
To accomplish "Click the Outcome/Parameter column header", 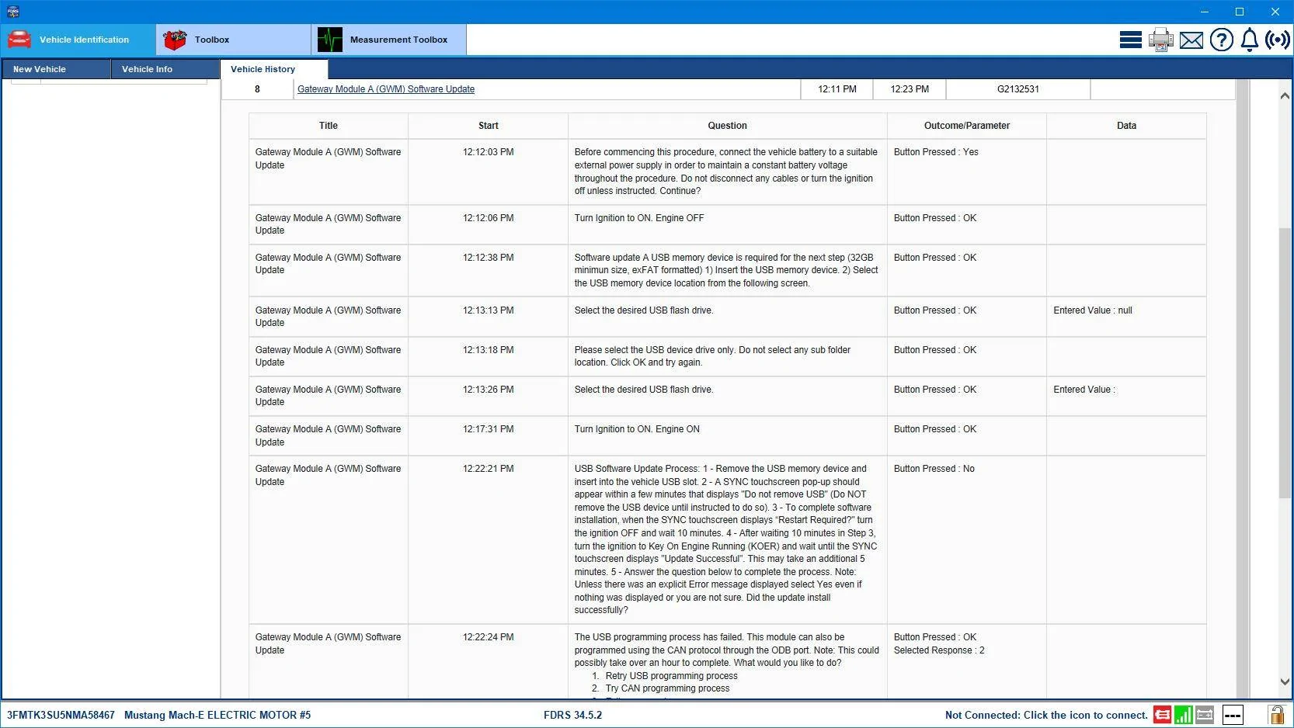I will pyautogui.click(x=967, y=126).
